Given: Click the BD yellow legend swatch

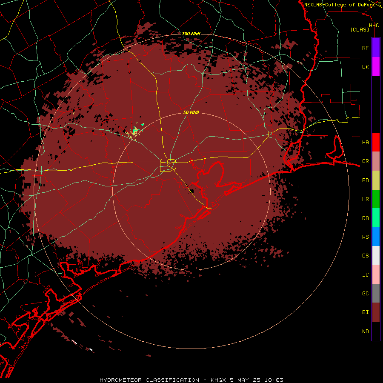Looking at the screenshot, I should pos(376,180).
